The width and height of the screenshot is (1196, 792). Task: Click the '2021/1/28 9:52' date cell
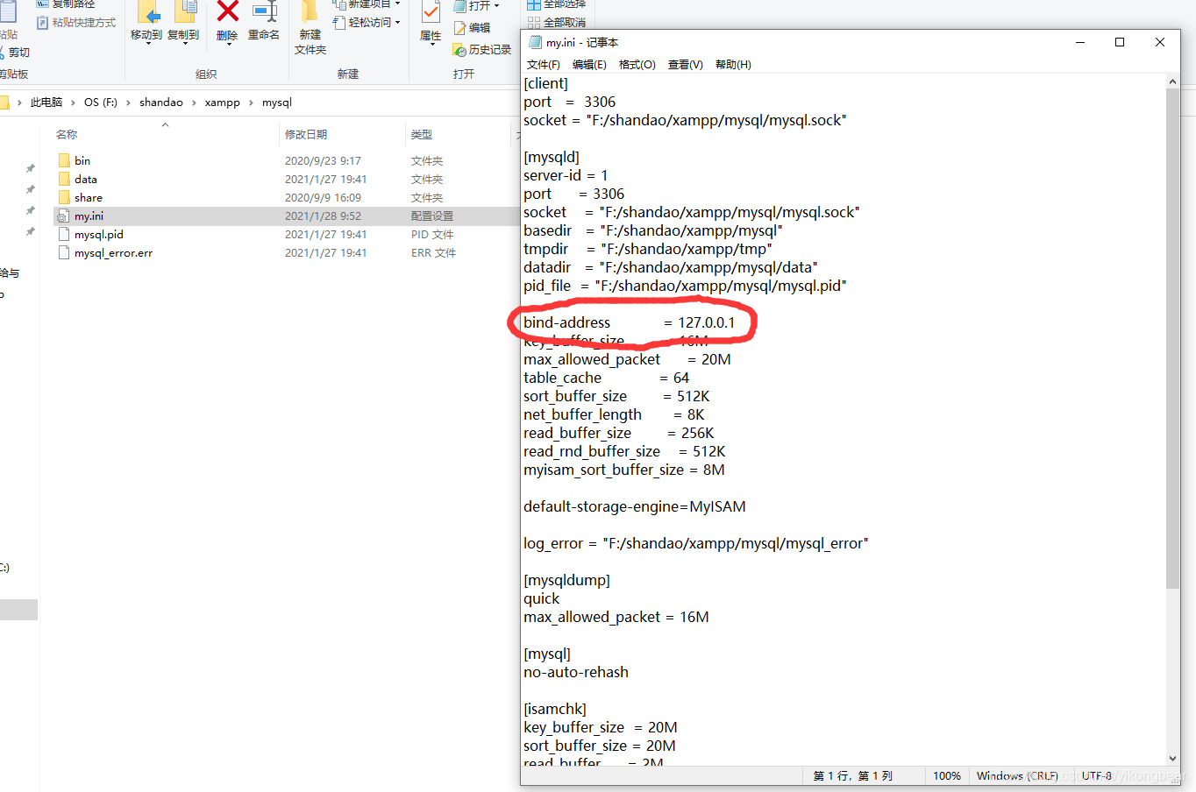click(x=323, y=216)
